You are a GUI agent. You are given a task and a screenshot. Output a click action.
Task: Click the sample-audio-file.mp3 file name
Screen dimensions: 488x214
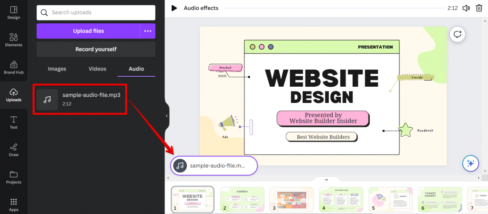pyautogui.click(x=91, y=95)
